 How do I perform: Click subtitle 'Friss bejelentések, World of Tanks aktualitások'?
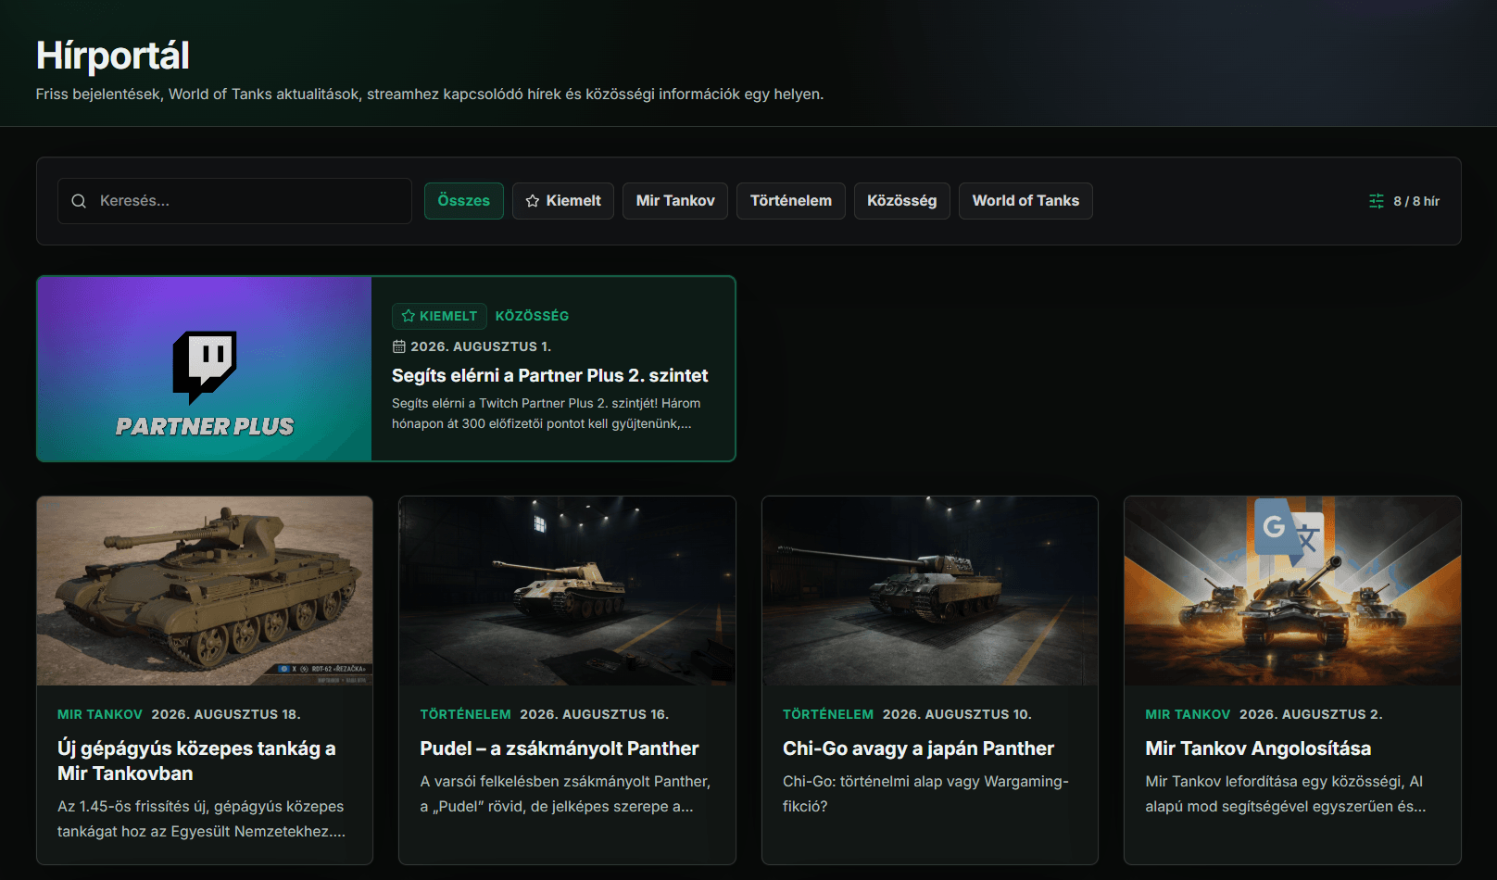(x=430, y=94)
